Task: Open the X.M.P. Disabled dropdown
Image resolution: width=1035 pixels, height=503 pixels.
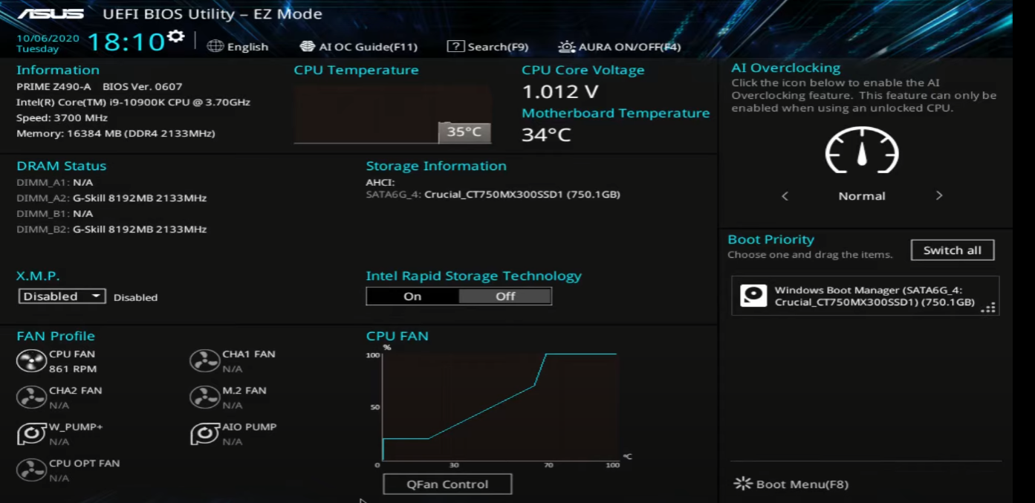Action: click(x=62, y=296)
